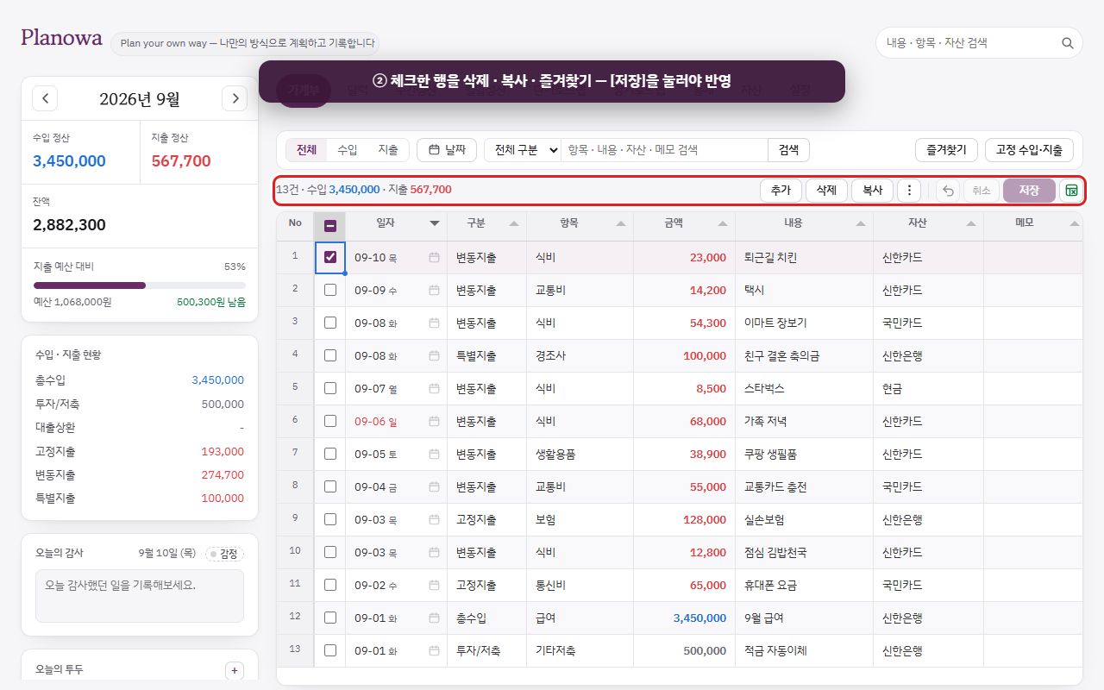
Task: Check the 실손보험 row checkbox
Action: coord(330,519)
